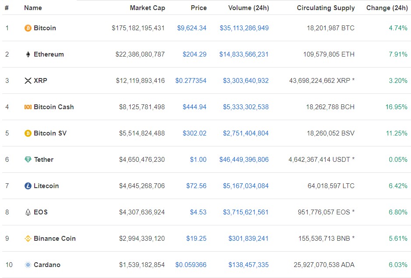Select XRP market cap $12,119,893,416
The width and height of the screenshot is (411, 278).
(x=140, y=81)
